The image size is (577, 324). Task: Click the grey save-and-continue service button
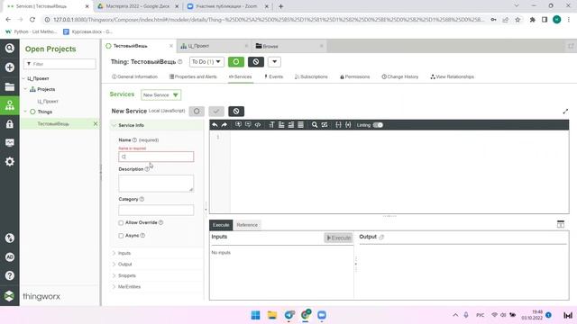point(197,112)
